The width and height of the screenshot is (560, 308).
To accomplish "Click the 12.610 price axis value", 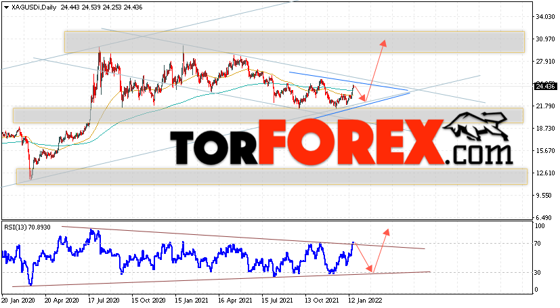I will pyautogui.click(x=545, y=173).
